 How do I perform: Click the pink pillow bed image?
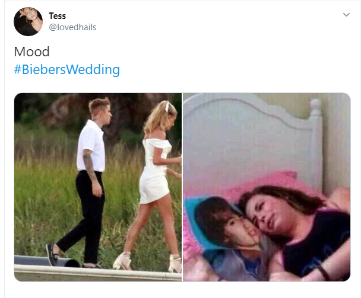click(267, 187)
